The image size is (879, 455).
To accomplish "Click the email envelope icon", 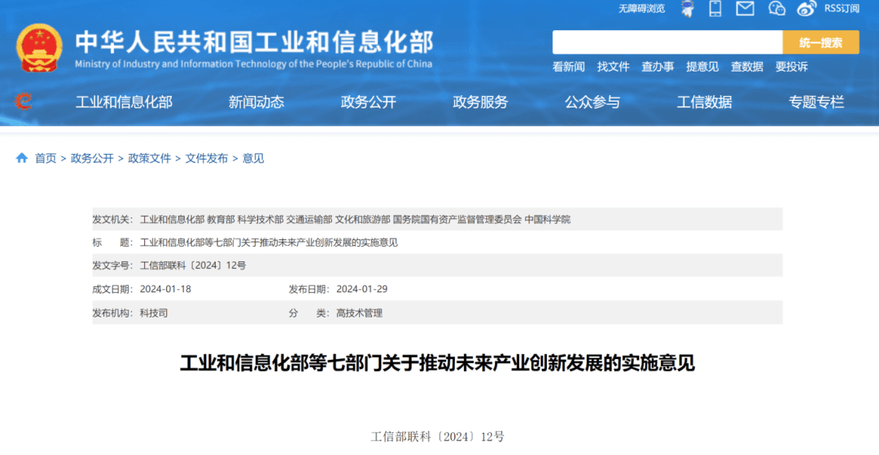I will coord(745,8).
